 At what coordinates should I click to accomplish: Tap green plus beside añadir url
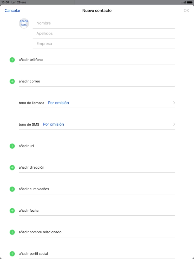12,146
